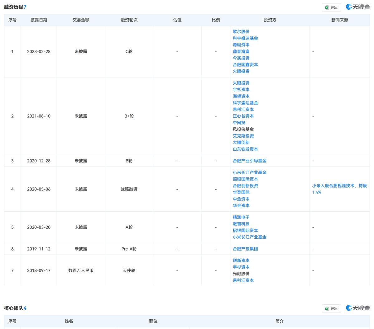Select the 交易金额 column header
The image size is (374, 329).
(x=81, y=20)
